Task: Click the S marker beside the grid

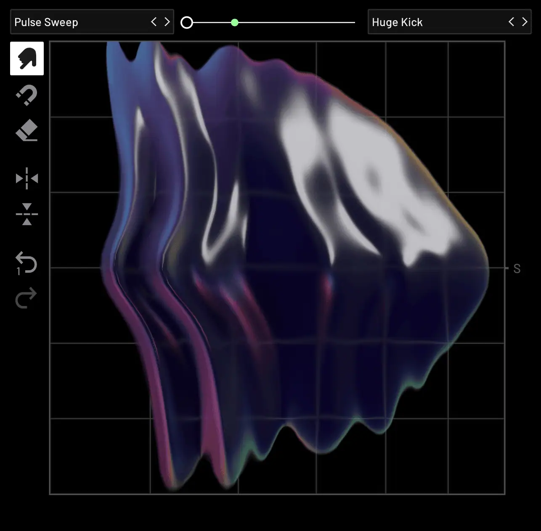Action: (x=517, y=268)
